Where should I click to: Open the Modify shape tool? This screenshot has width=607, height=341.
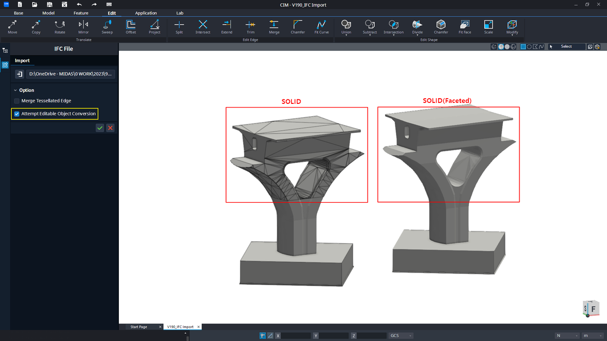[x=512, y=27]
